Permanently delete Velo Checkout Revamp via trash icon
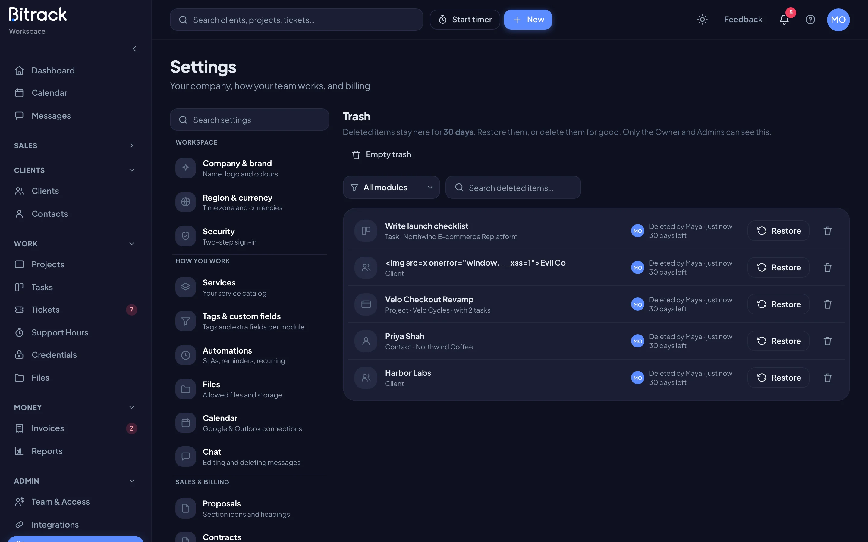 (x=828, y=304)
